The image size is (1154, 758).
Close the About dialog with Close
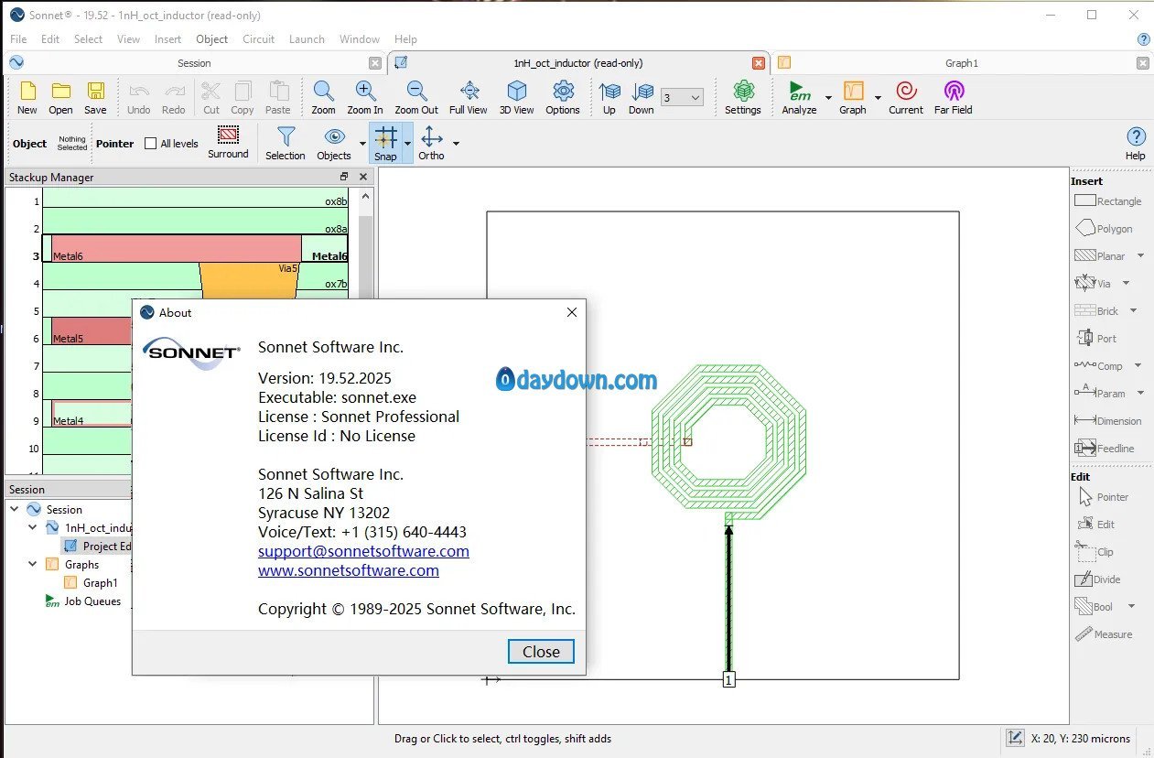coord(541,652)
